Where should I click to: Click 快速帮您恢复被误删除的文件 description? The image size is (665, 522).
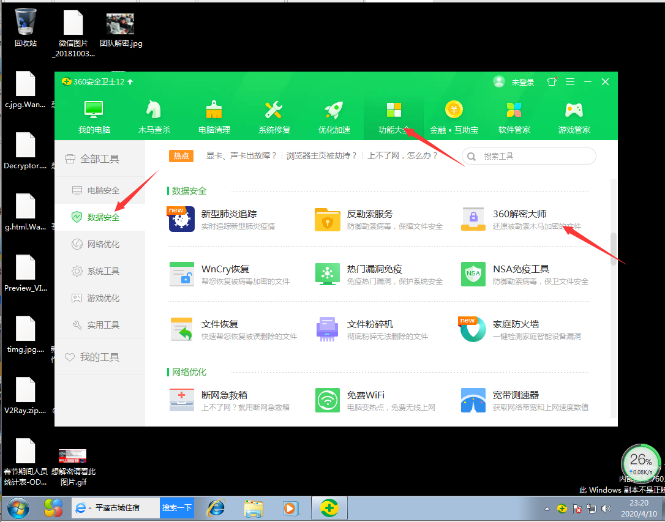pyautogui.click(x=249, y=337)
